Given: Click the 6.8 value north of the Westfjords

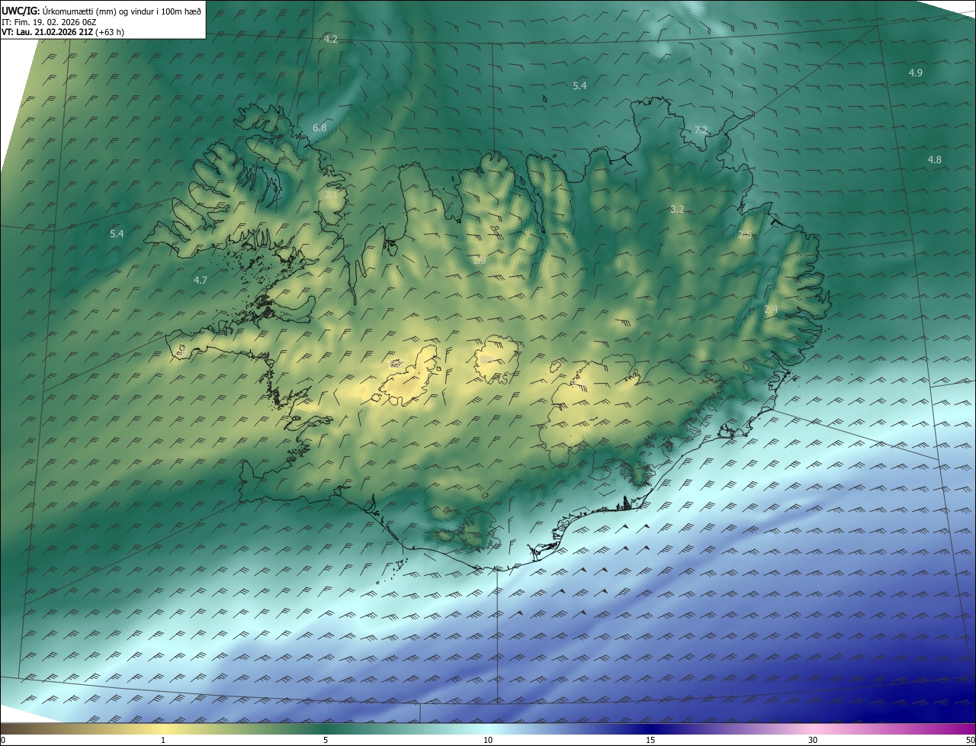Looking at the screenshot, I should click(x=319, y=127).
